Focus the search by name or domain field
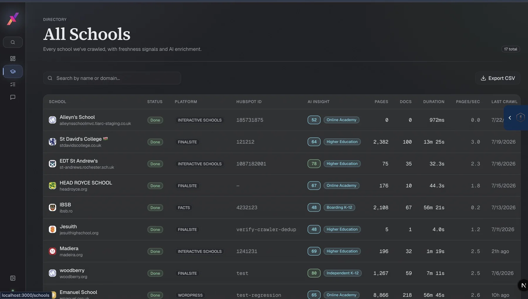This screenshot has width=528, height=299. [112, 78]
